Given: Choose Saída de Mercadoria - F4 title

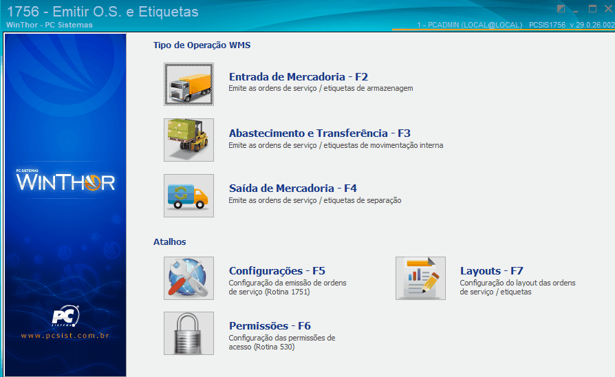Looking at the screenshot, I should (x=293, y=188).
